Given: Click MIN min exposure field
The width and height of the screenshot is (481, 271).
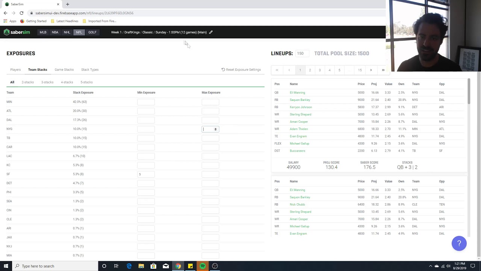Looking at the screenshot, I should [x=146, y=102].
